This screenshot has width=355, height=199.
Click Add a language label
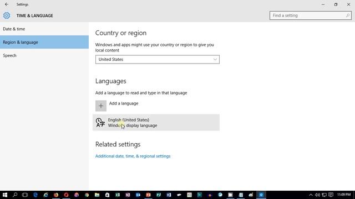click(124, 103)
